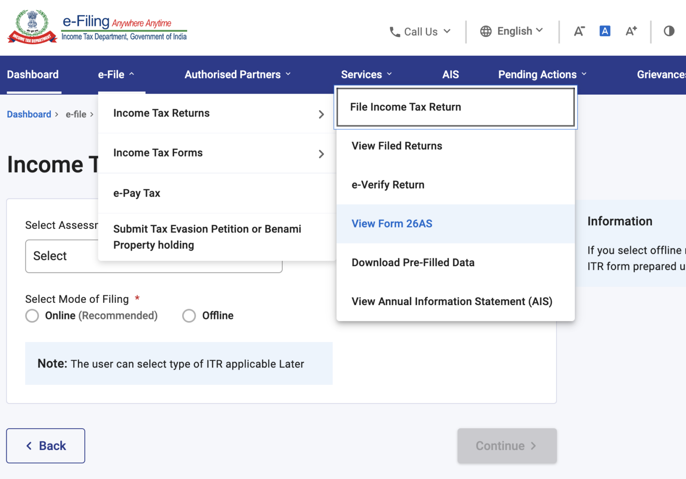
Task: Click the Note about ITR type
Action: pyautogui.click(x=179, y=363)
